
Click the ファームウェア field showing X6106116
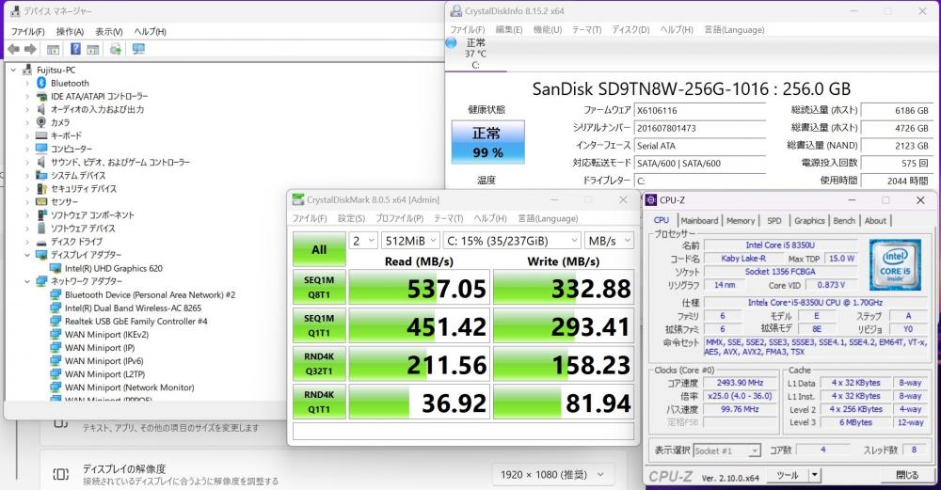700,110
